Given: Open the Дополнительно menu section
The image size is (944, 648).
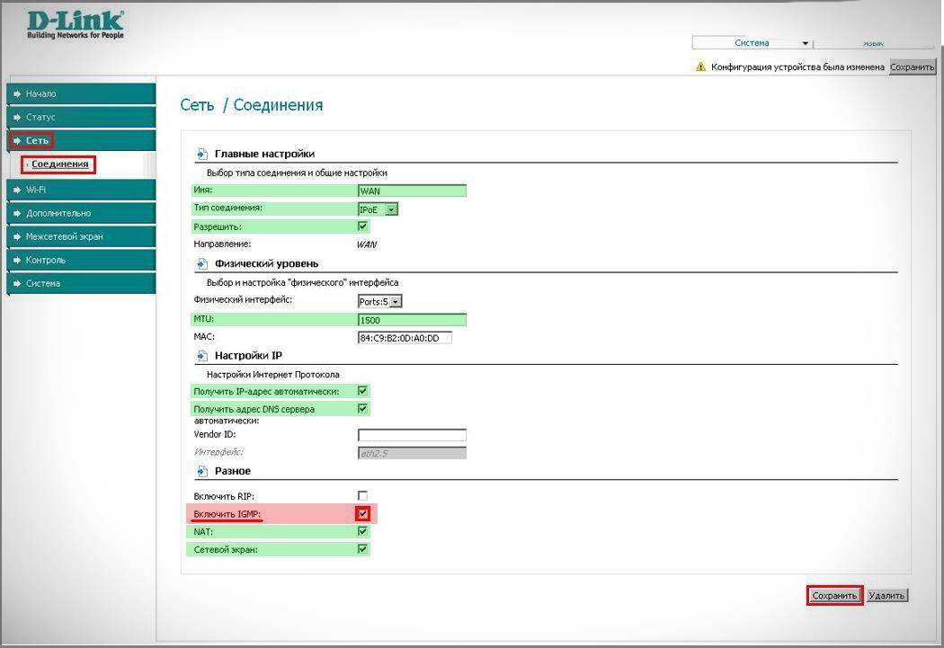Looking at the screenshot, I should (58, 213).
